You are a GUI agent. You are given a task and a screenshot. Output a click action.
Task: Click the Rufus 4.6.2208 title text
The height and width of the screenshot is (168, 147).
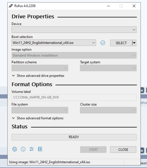click(25, 6)
